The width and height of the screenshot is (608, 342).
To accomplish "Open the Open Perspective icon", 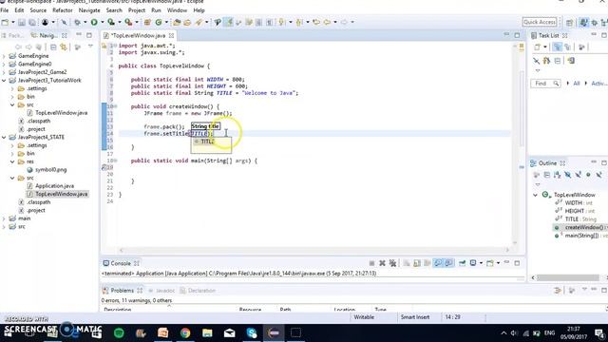I will 569,23.
